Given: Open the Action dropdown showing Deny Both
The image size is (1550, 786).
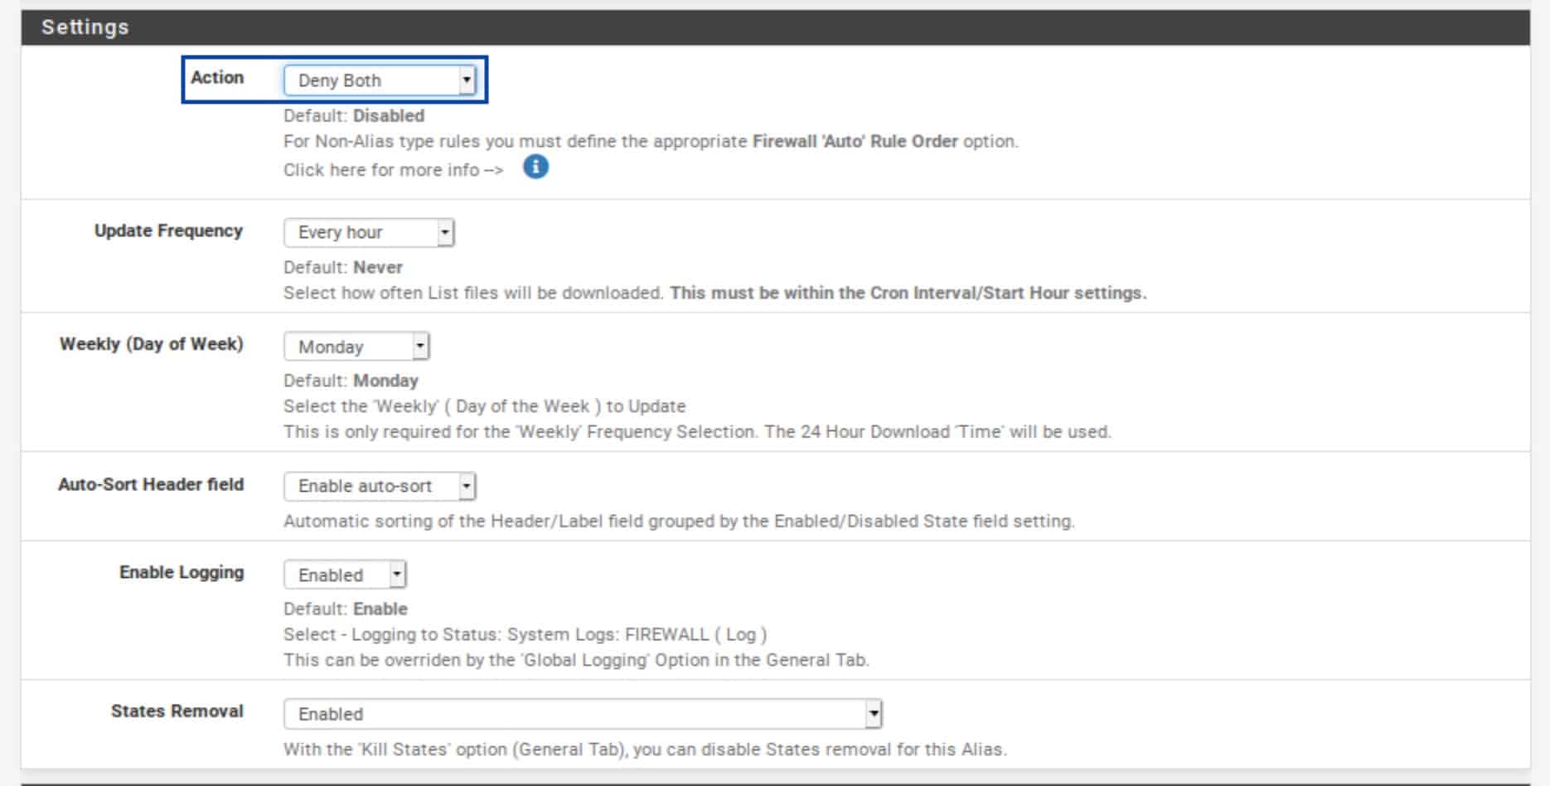Looking at the screenshot, I should tap(380, 80).
